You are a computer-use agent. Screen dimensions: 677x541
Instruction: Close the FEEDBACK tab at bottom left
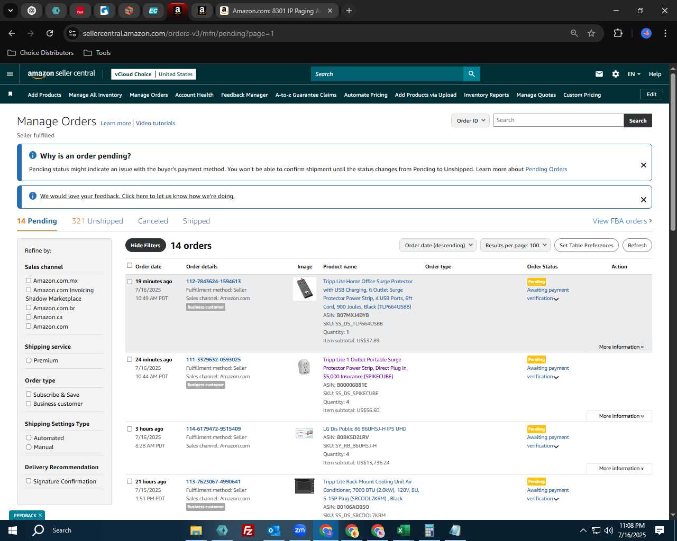[x=40, y=515]
